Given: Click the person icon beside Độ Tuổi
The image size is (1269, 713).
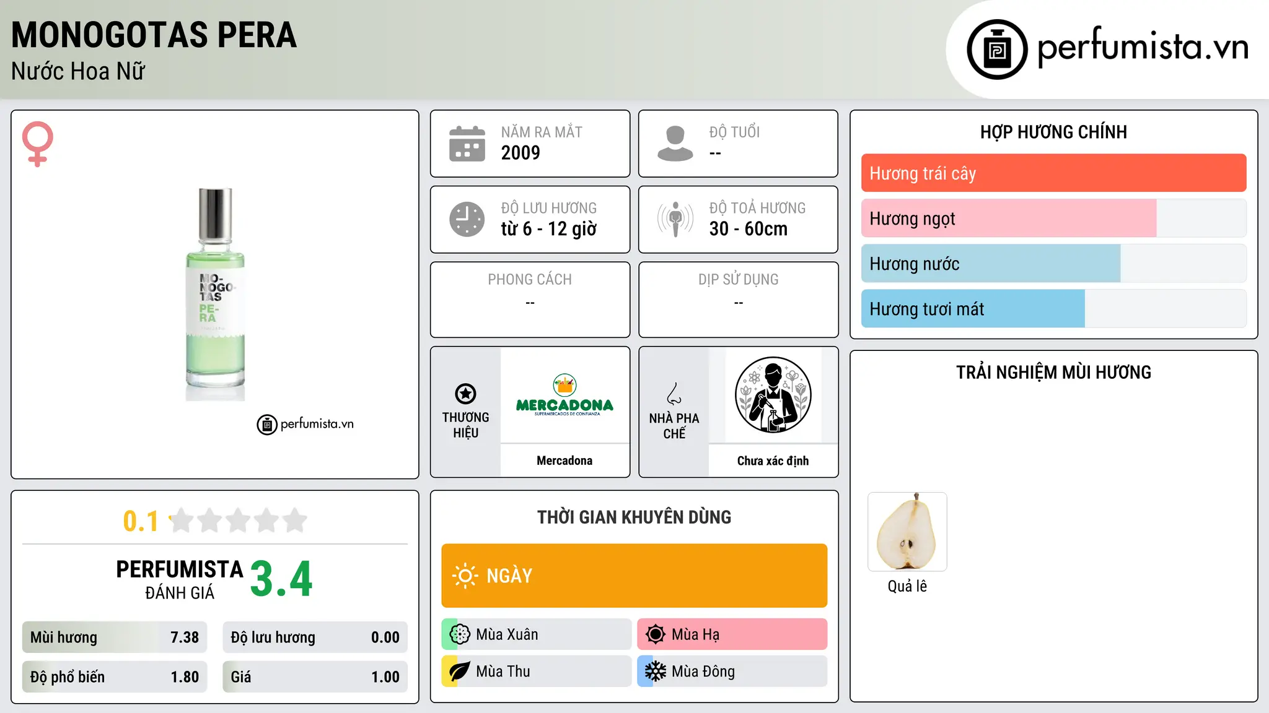Looking at the screenshot, I should click(x=675, y=144).
